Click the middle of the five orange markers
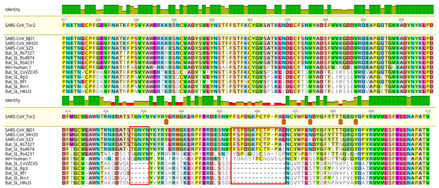The image size is (439, 188). pyautogui.click(x=310, y=122)
